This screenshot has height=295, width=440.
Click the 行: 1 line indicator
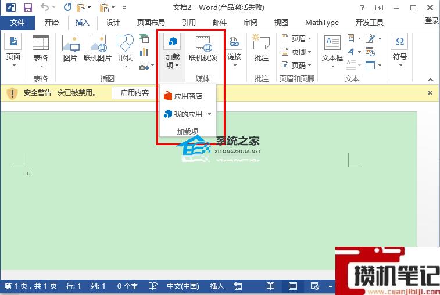(73, 286)
